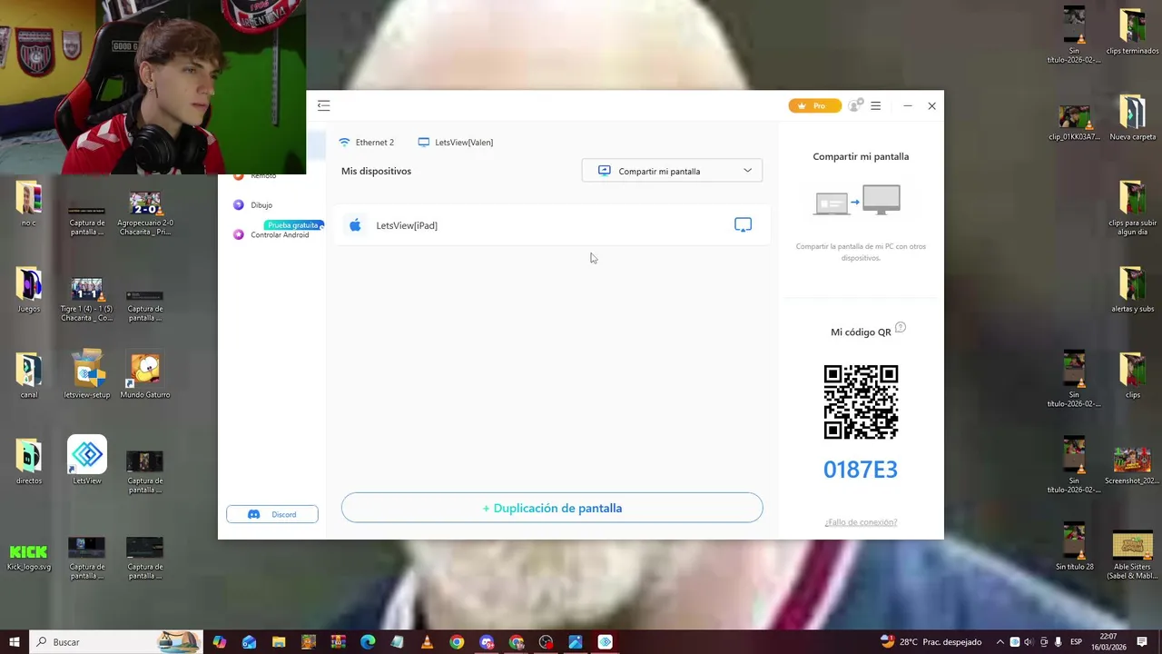Screen dimensions: 1162x654
Task: Open the Sin titulo 28 desktop file
Action: pyautogui.click(x=1075, y=547)
